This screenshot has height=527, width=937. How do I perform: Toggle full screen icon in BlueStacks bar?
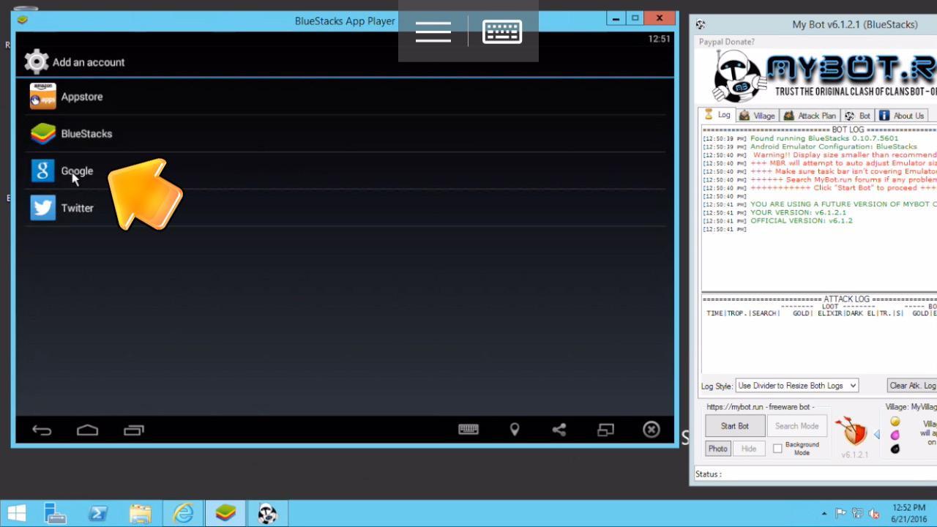605,430
